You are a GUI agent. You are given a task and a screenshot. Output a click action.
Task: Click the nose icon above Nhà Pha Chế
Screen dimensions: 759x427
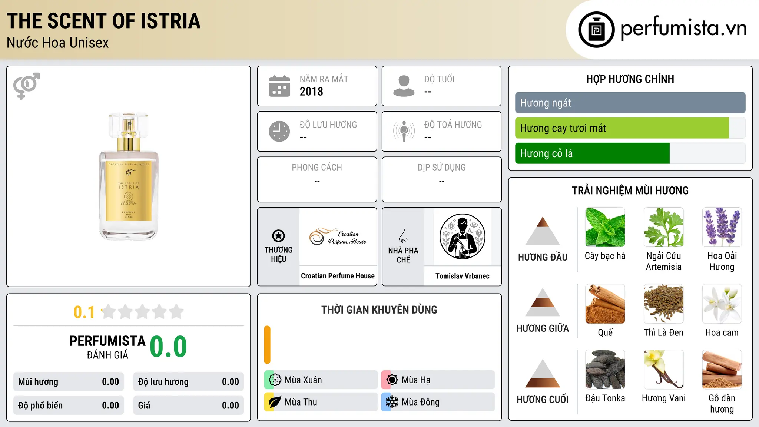(x=403, y=236)
